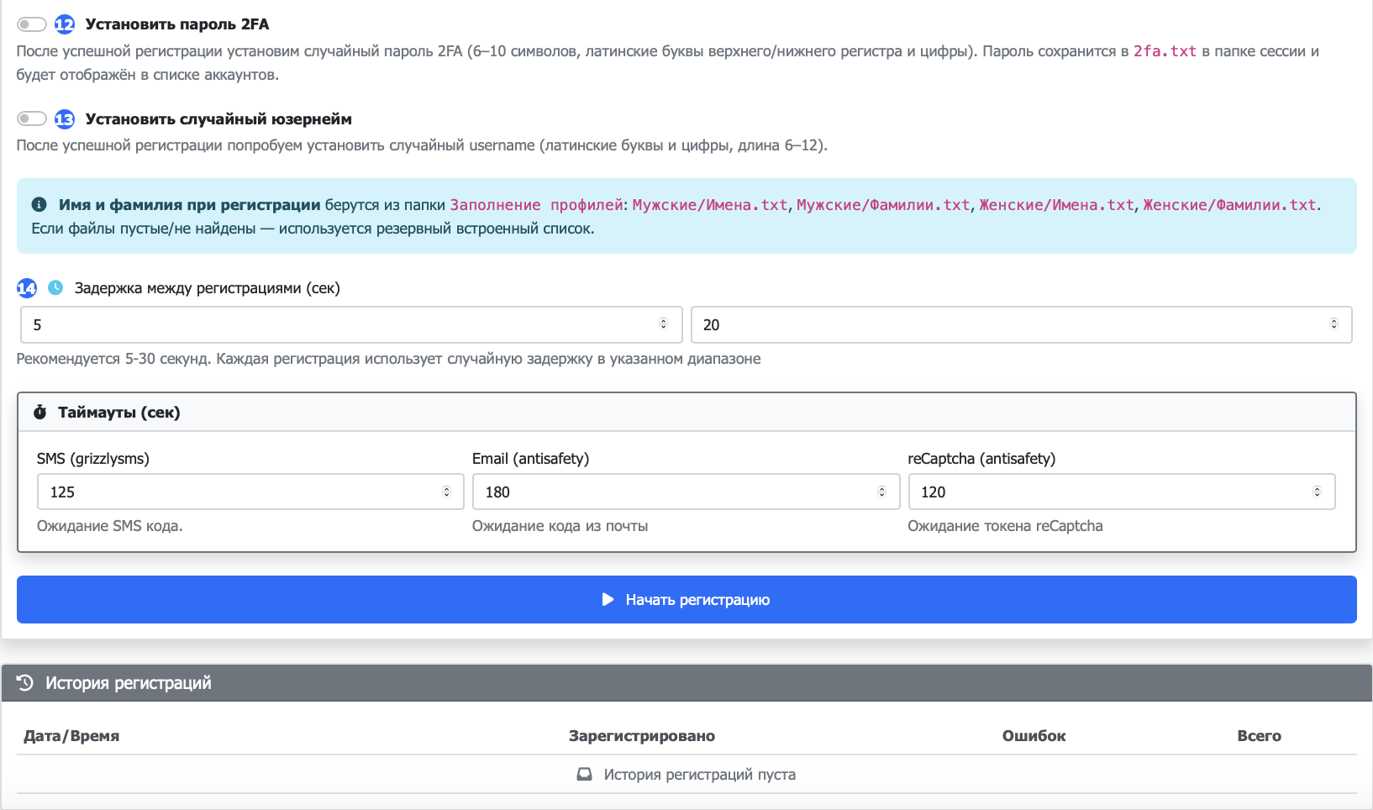Adjust the maximum delay stepper arrows

(x=1334, y=324)
